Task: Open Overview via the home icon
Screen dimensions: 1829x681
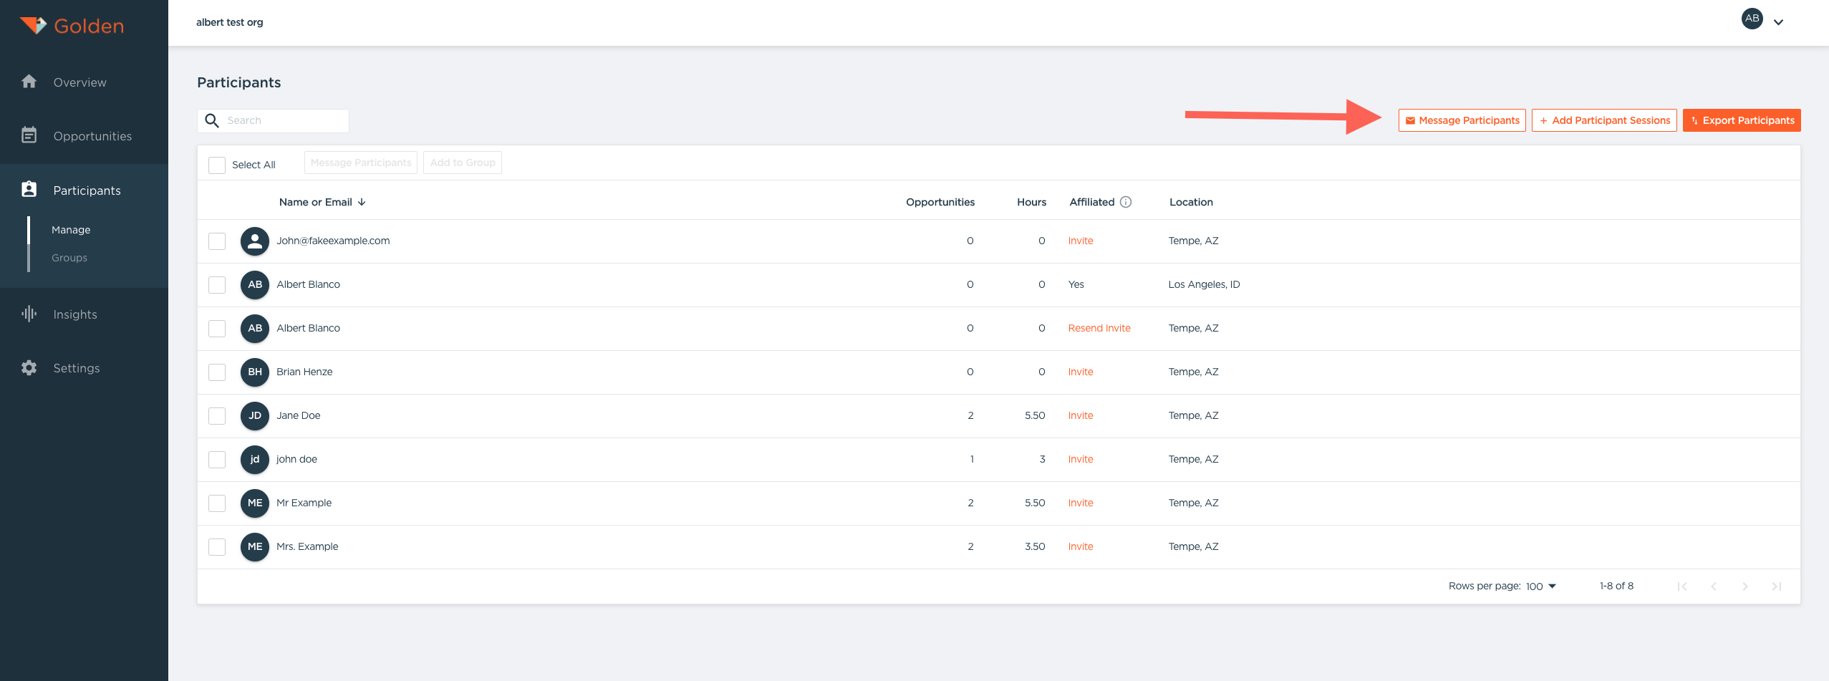Action: [x=29, y=82]
